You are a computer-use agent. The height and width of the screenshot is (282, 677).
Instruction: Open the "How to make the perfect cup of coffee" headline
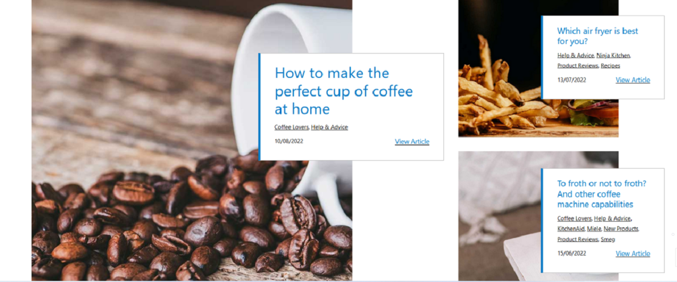point(344,91)
